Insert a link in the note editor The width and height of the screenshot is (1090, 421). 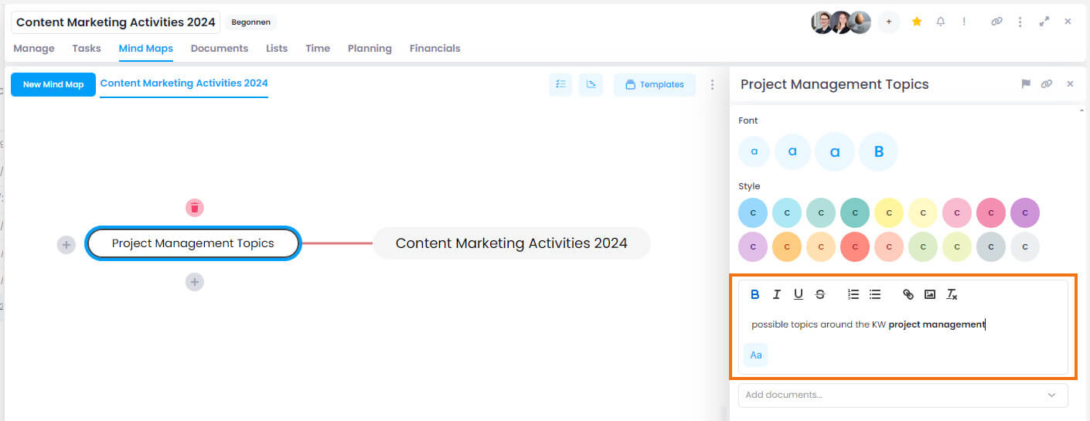point(908,294)
